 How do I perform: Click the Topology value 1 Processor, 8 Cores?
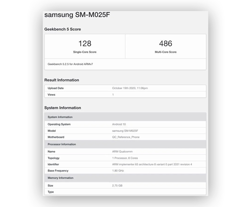[x=125, y=158]
